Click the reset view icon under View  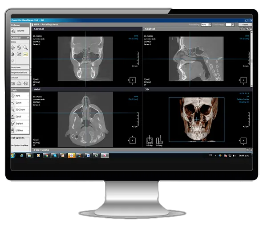[x=13, y=61]
